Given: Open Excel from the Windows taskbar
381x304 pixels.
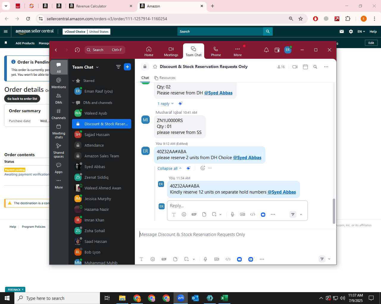Looking at the screenshot, I should click(x=224, y=298).
